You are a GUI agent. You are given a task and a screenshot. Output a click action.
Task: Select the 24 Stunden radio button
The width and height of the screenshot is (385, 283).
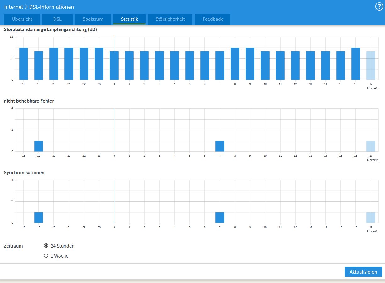tap(46, 246)
